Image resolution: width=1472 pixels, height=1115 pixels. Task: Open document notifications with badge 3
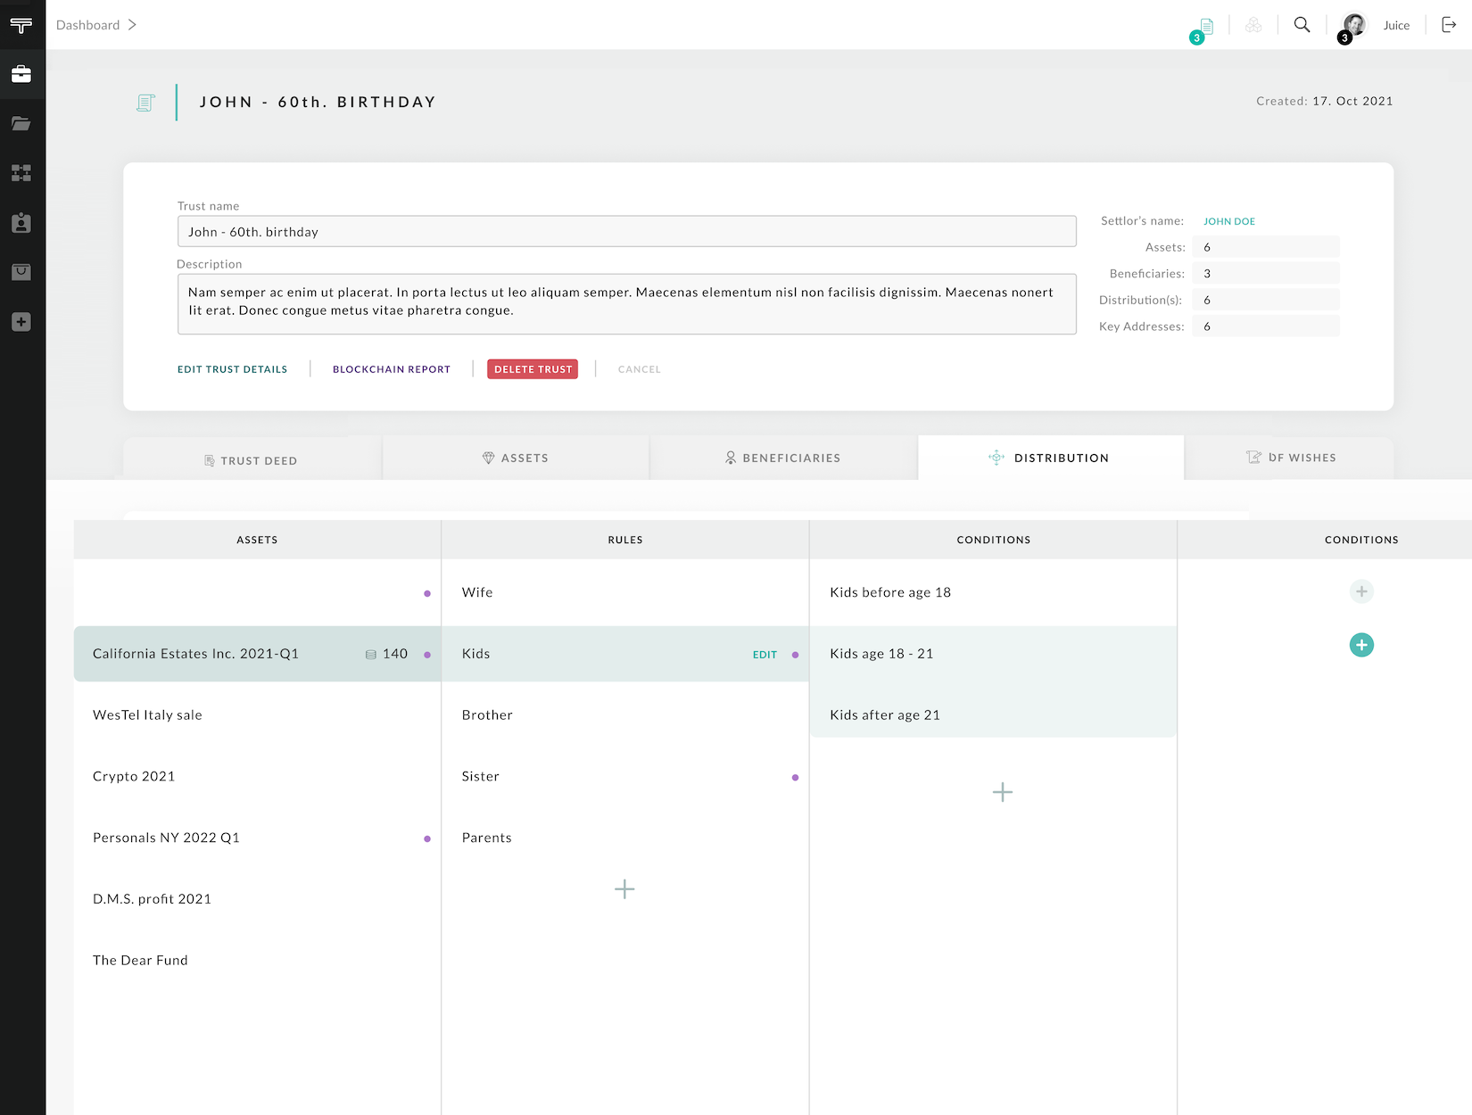click(1205, 27)
